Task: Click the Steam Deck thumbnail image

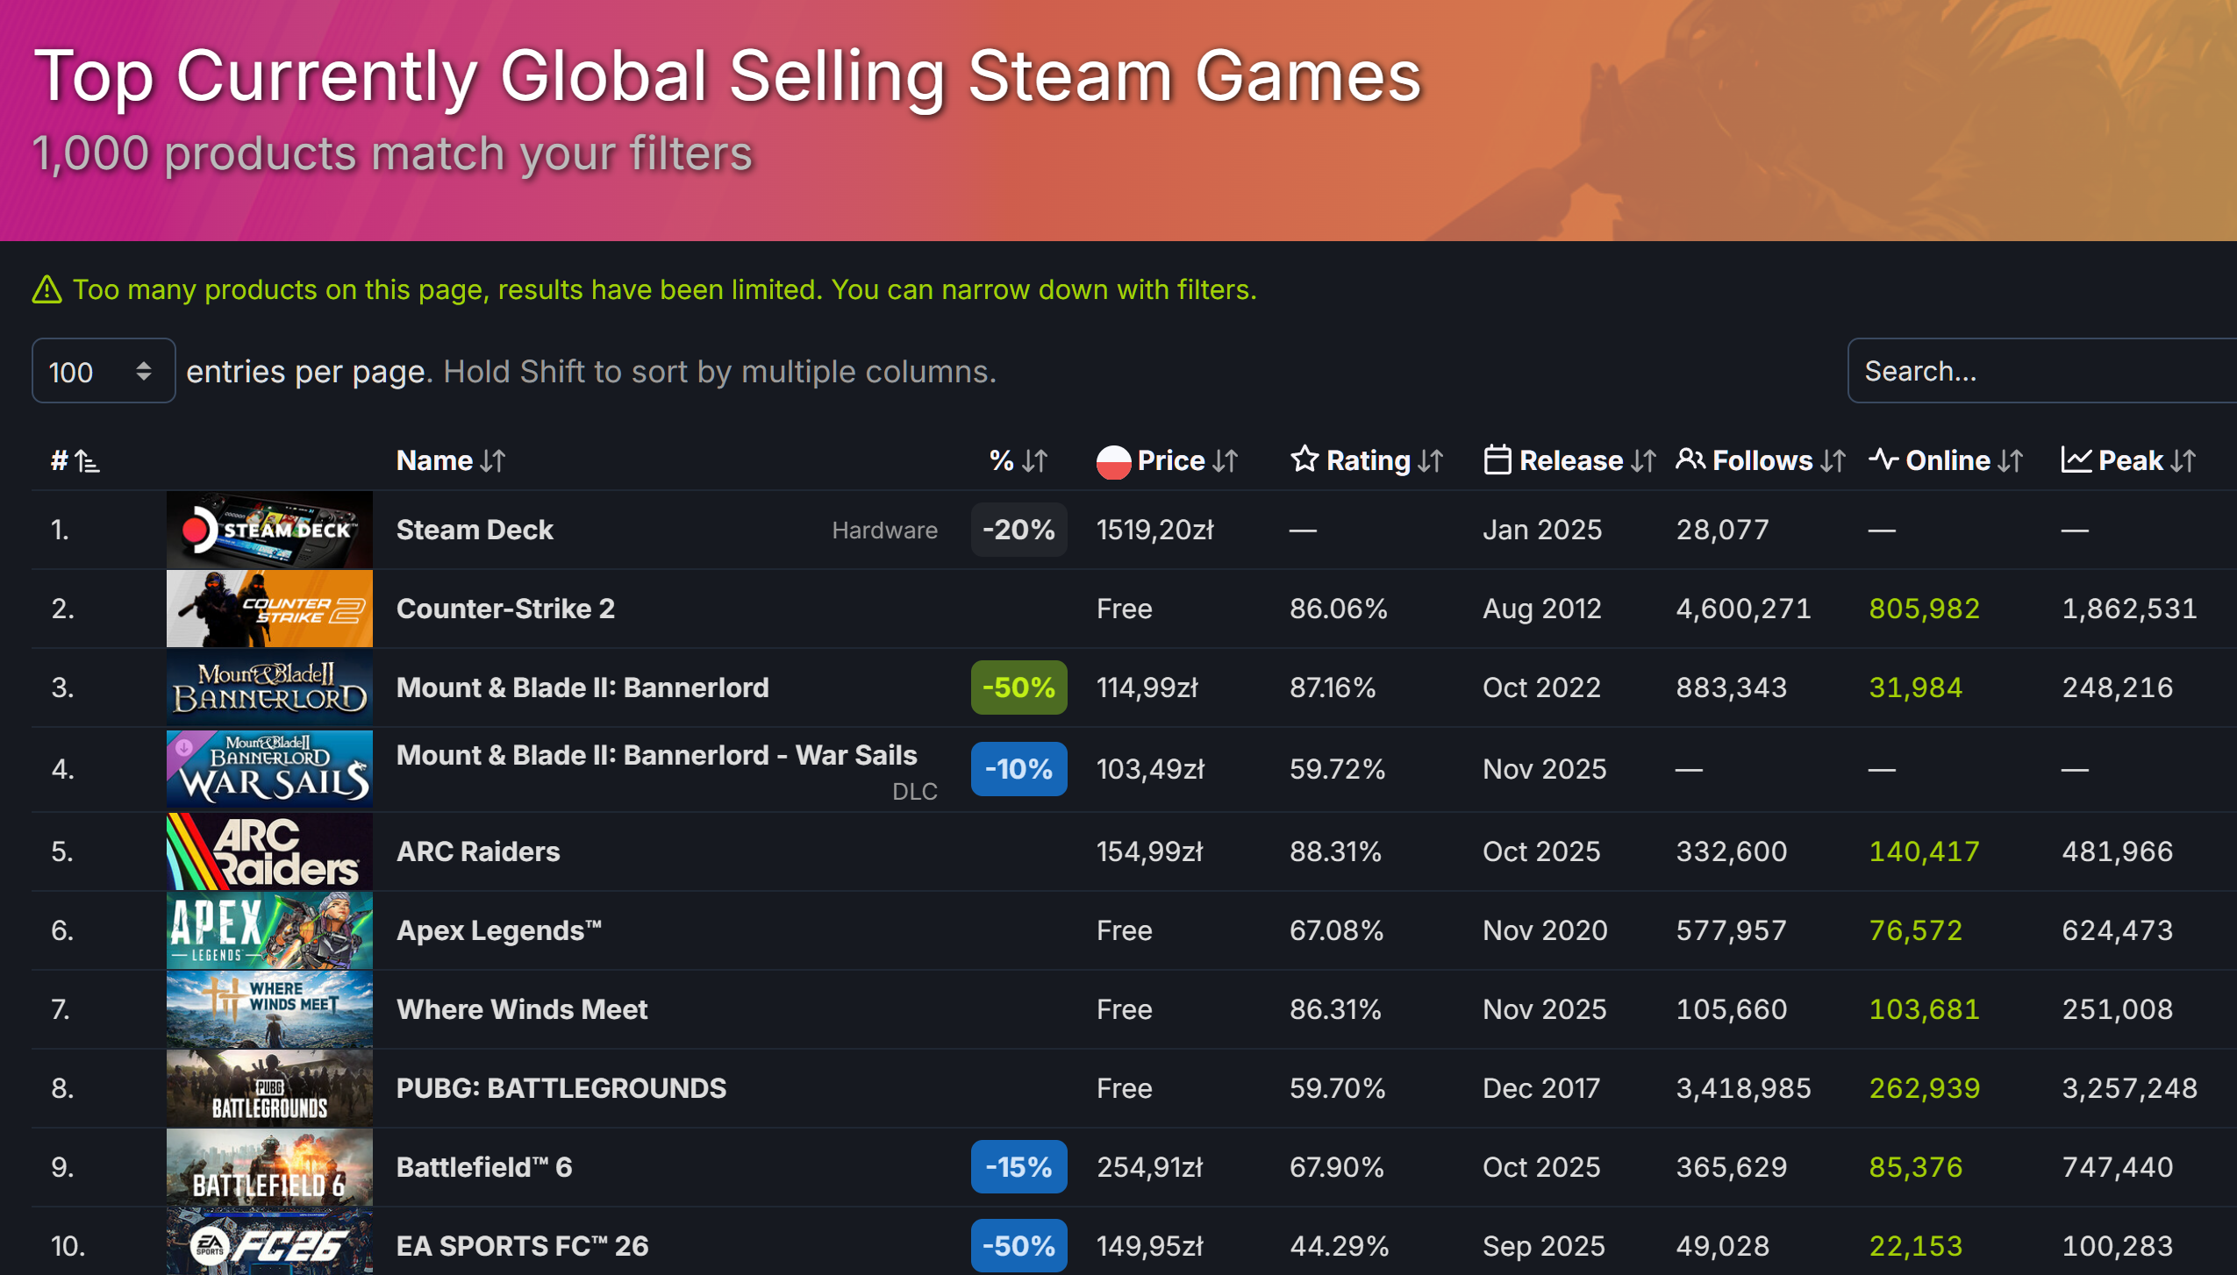Action: click(269, 530)
